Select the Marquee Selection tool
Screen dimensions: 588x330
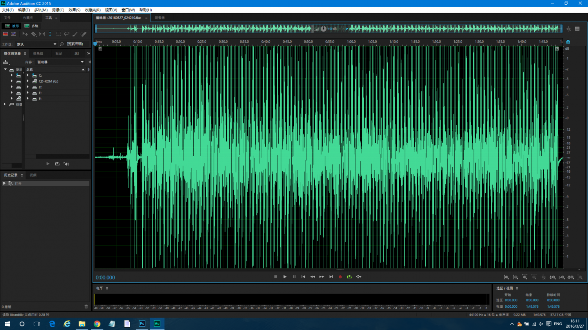click(59, 34)
